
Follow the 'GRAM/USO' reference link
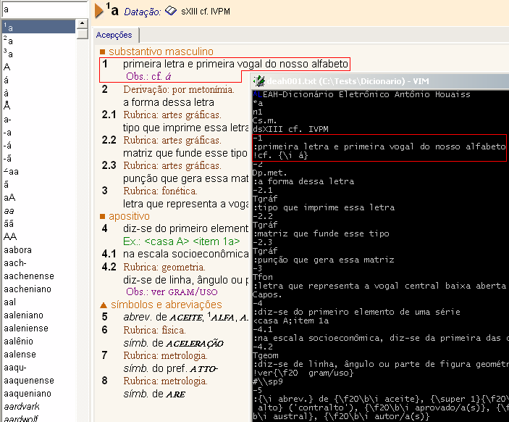(x=198, y=292)
